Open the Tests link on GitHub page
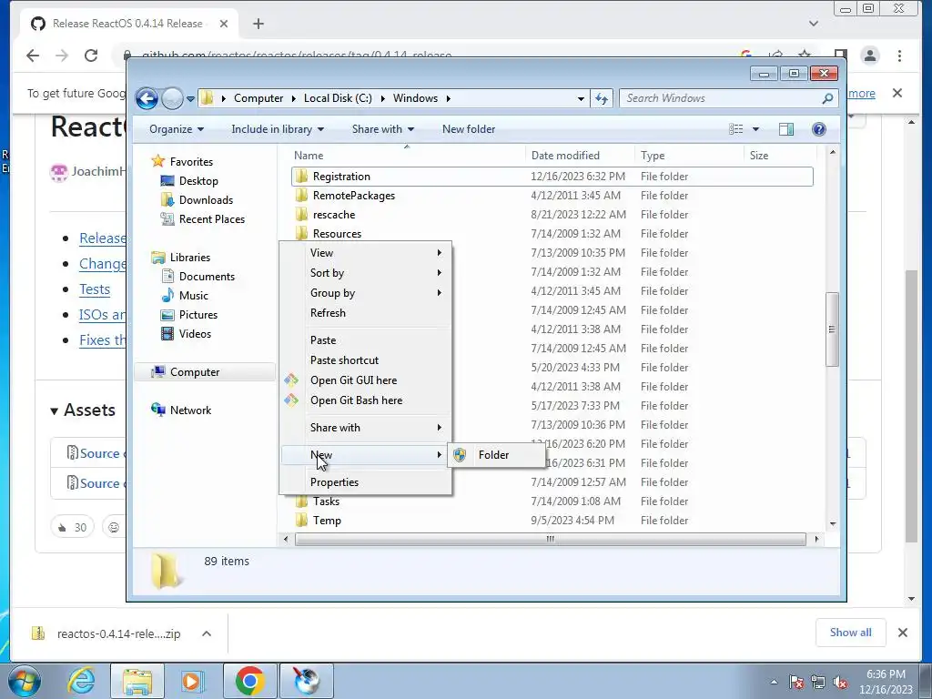This screenshot has height=699, width=932. tap(95, 289)
